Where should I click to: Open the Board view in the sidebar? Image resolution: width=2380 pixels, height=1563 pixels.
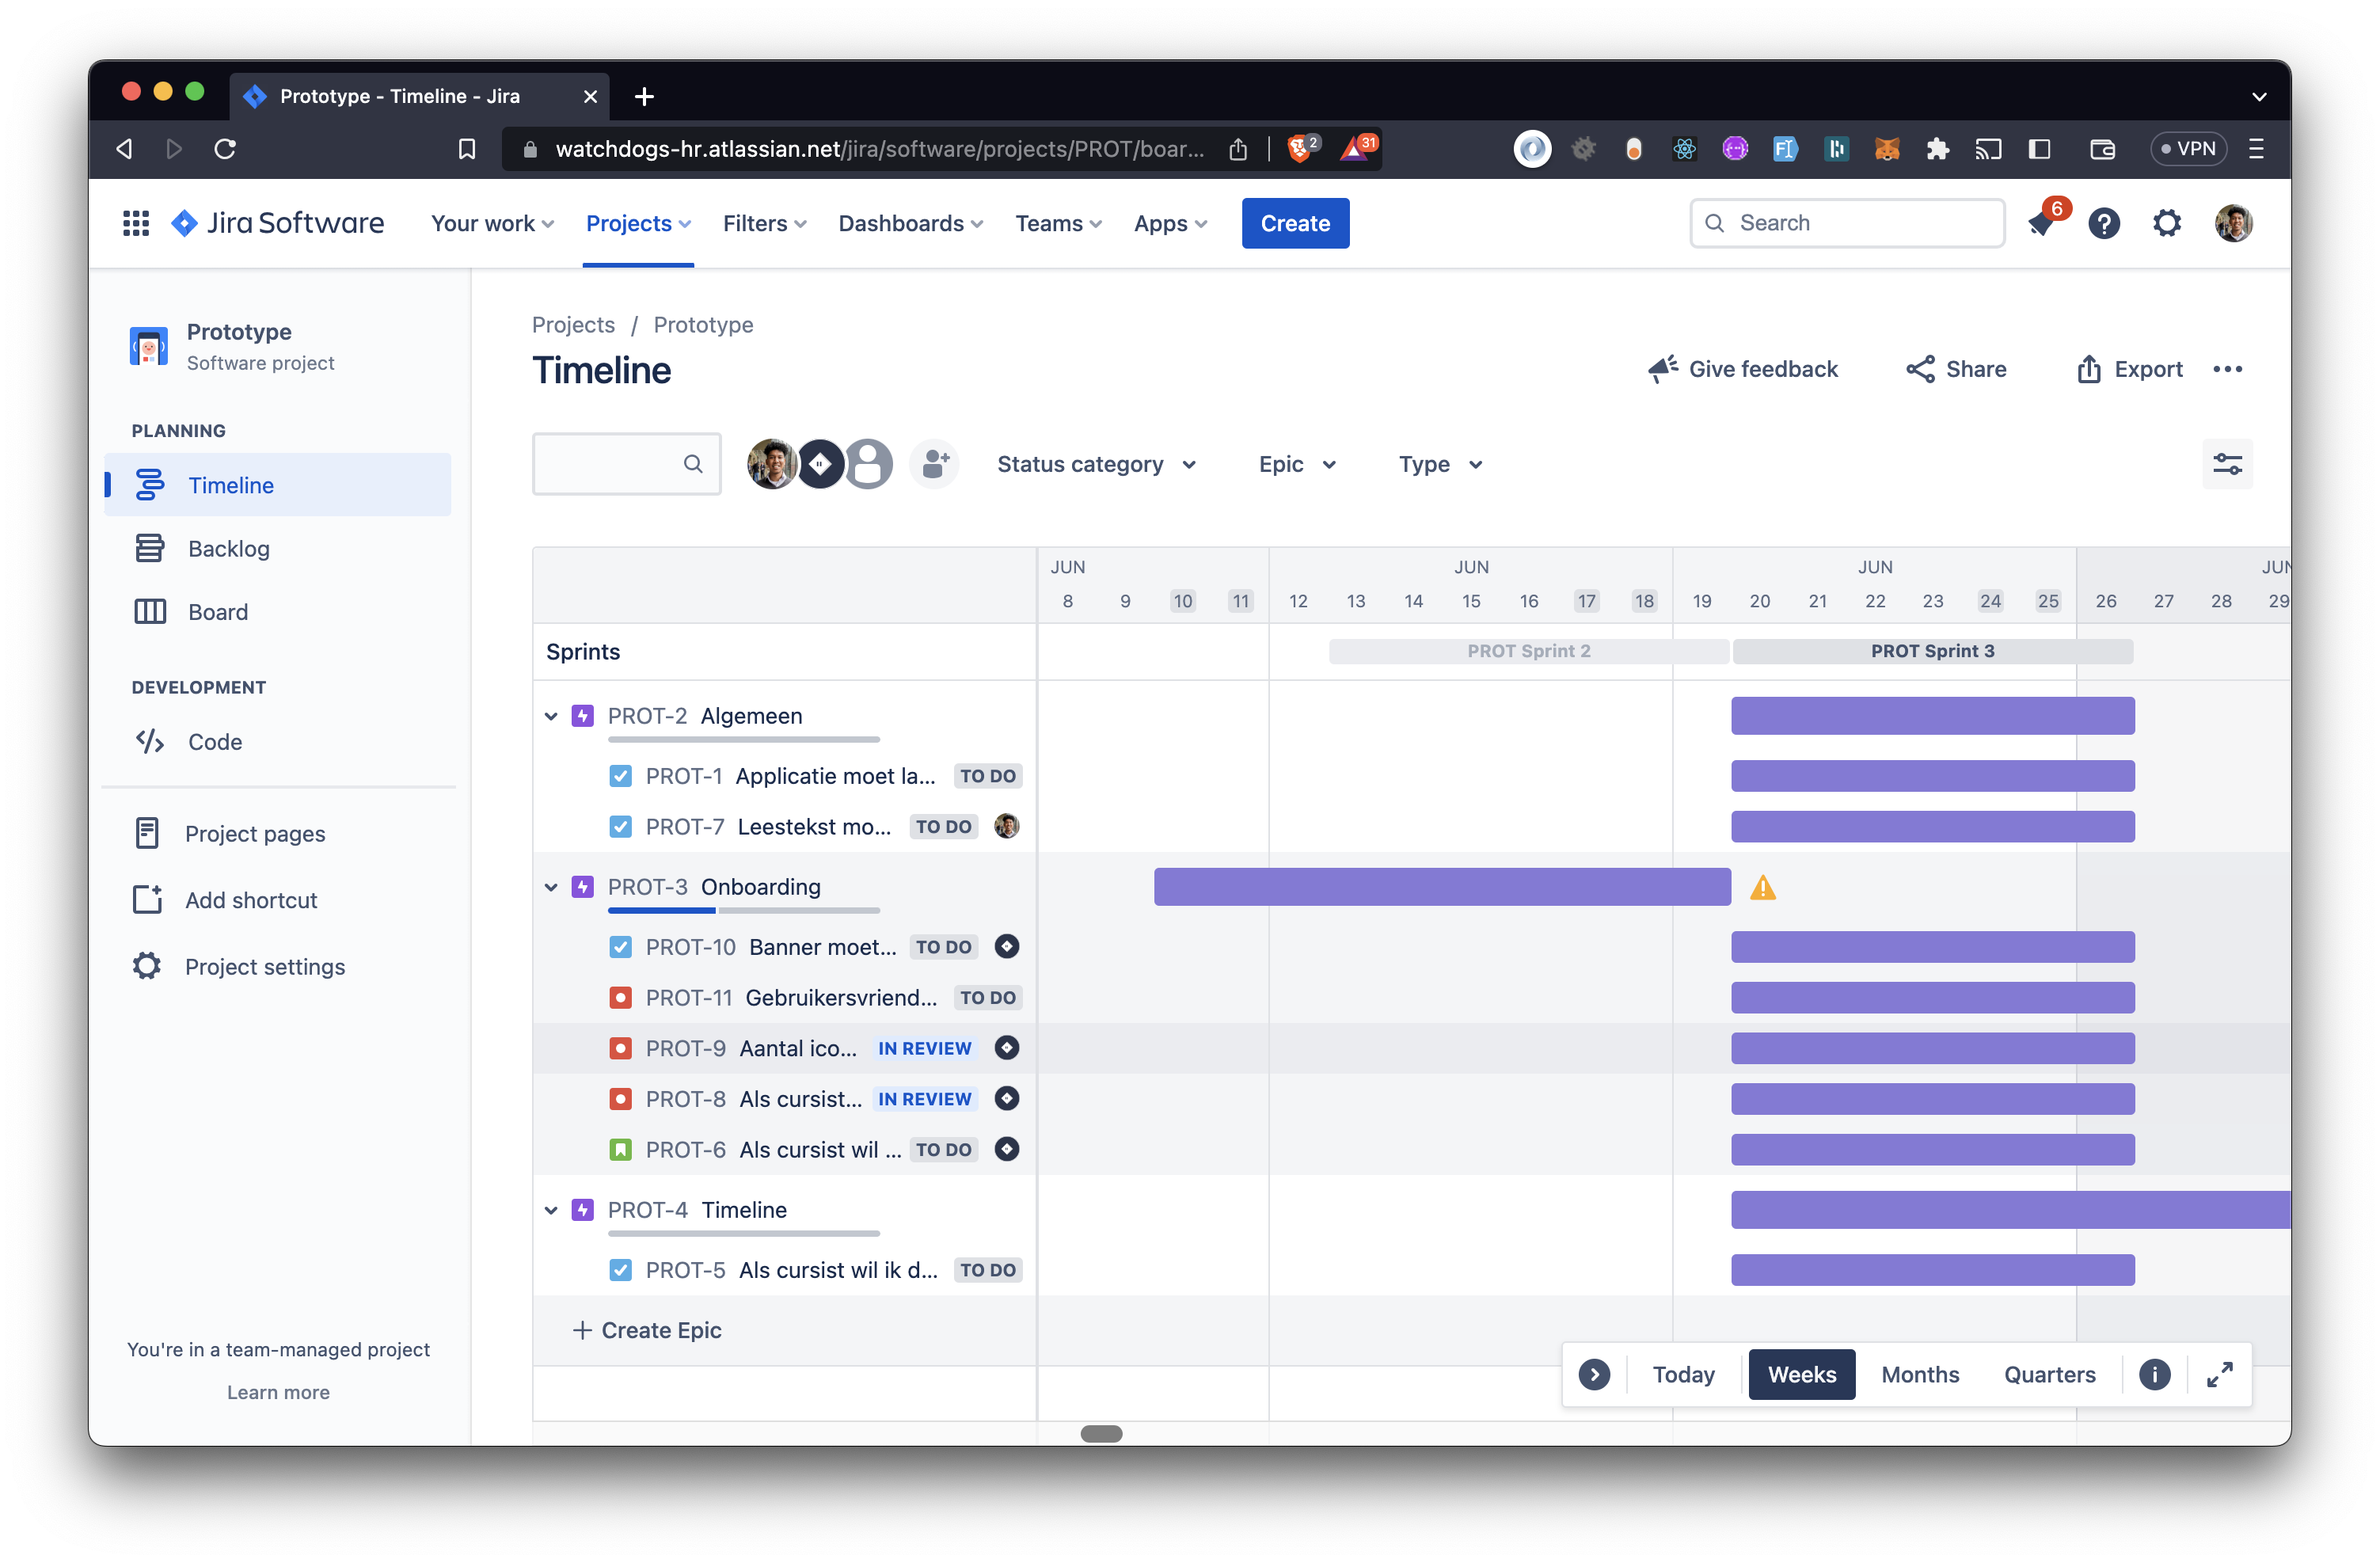click(x=217, y=611)
